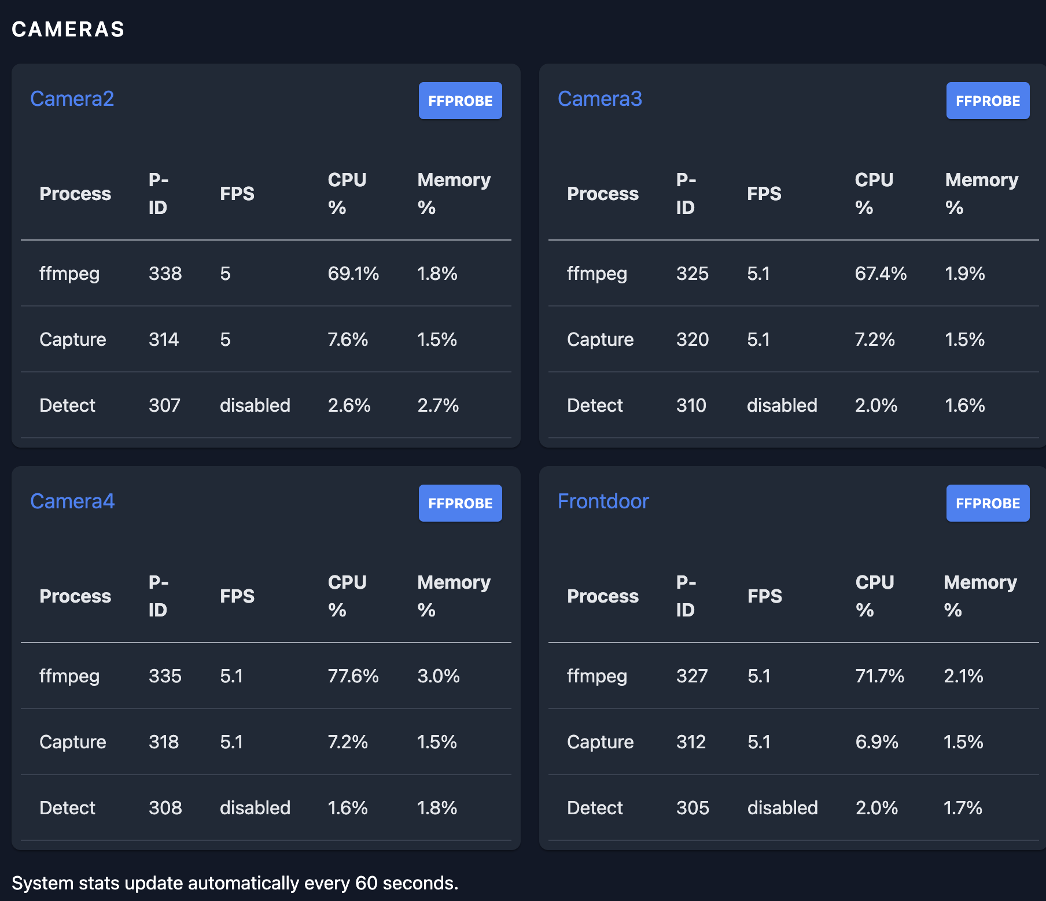Screen dimensions: 1046x901
Task: Select Camera2 ffmpeg CPU value 69.1%
Action: pos(353,274)
